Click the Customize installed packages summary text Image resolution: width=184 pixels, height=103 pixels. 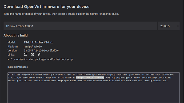(x=42, y=60)
